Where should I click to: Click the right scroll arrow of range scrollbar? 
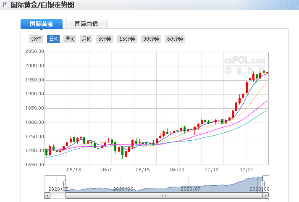pyautogui.click(x=266, y=195)
